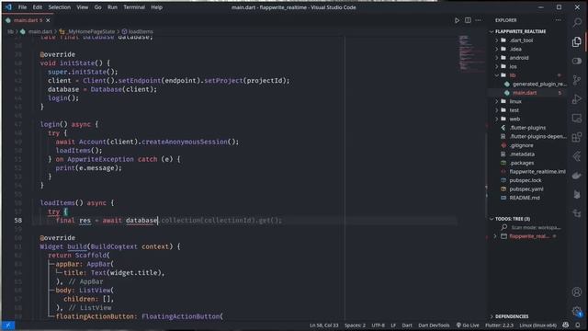This screenshot has width=588, height=331.
Task: Click Ln 58, Col 33 in status bar
Action: pyautogui.click(x=323, y=325)
